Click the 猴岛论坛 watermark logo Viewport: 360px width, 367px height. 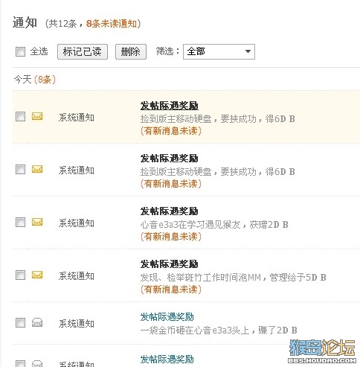pos(322,351)
